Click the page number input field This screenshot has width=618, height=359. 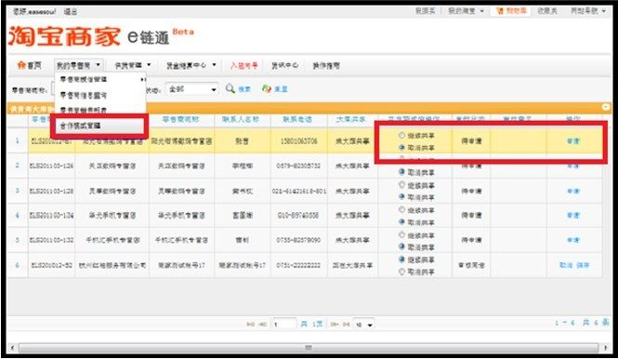284,325
